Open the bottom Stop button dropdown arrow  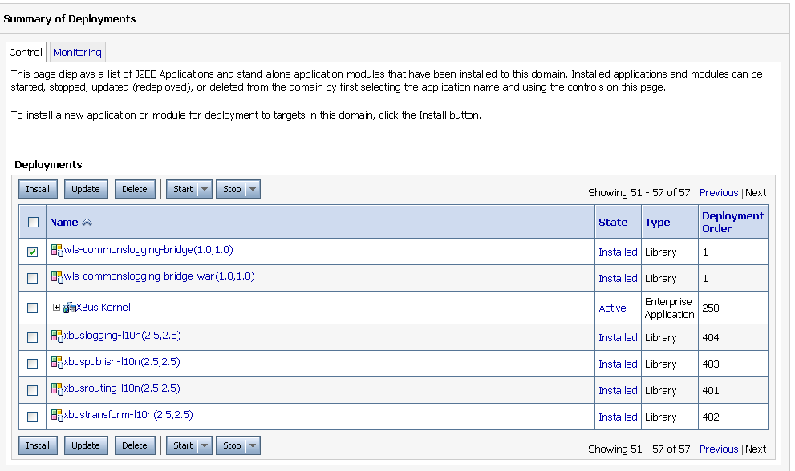coord(253,445)
